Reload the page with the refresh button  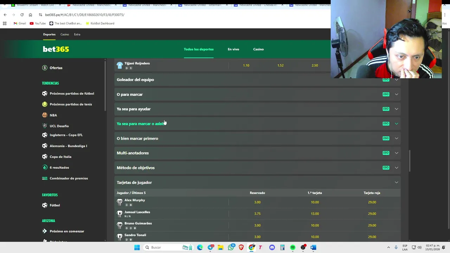pyautogui.click(x=22, y=15)
